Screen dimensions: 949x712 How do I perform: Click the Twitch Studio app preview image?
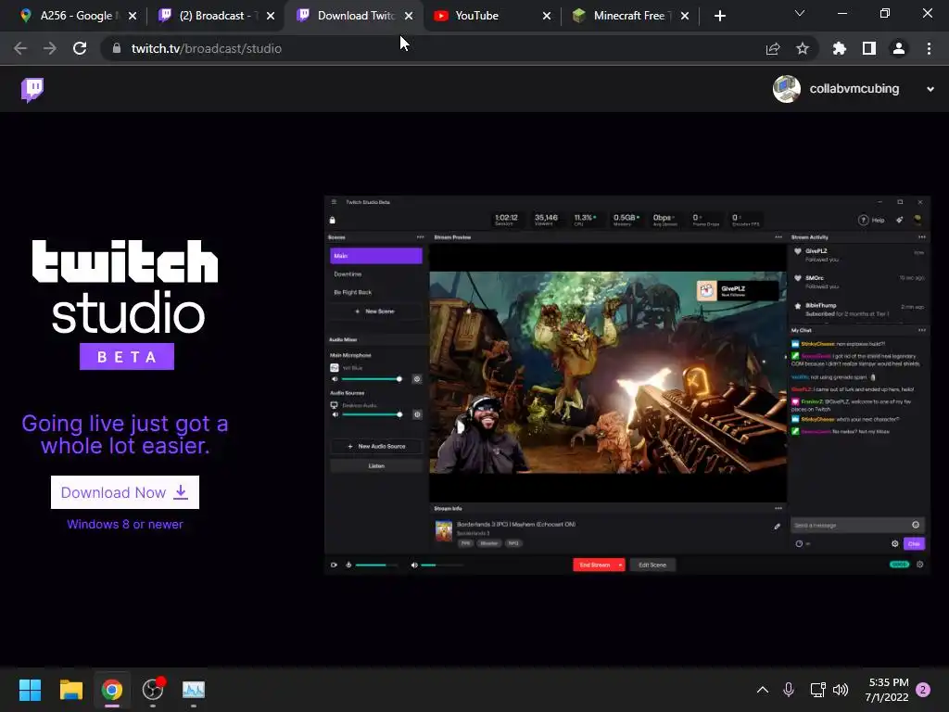pyautogui.click(x=627, y=385)
